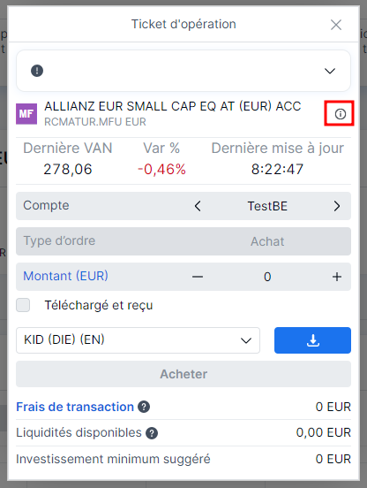
Task: Click the TestBE account name
Action: pyautogui.click(x=267, y=206)
